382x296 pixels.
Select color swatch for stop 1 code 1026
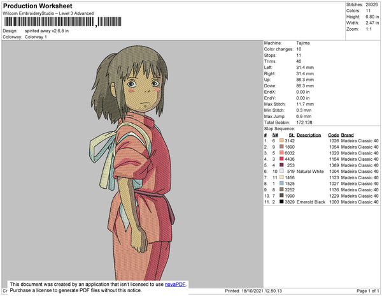click(x=281, y=140)
